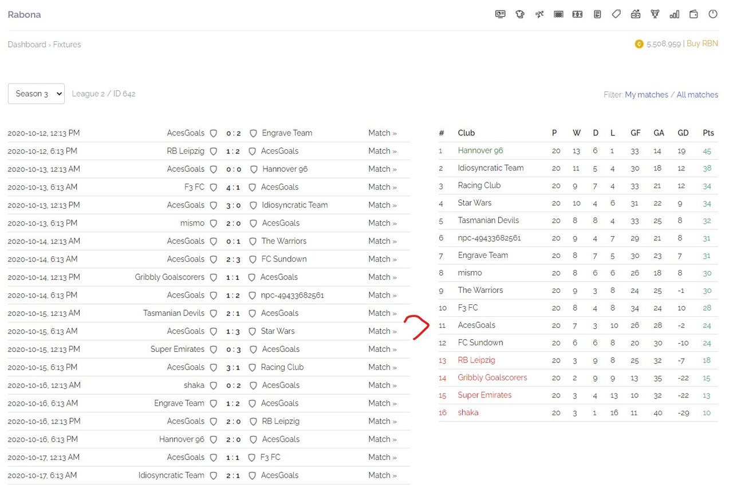733x489 pixels.
Task: Open the dashboard monitor icon
Action: point(501,14)
